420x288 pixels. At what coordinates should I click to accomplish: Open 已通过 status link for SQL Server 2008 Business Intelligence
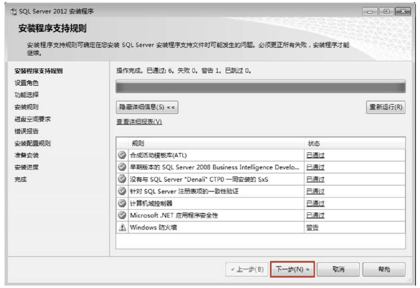click(315, 167)
